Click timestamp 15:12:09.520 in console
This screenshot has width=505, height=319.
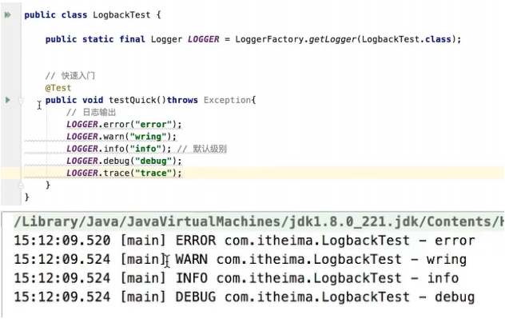click(62, 241)
